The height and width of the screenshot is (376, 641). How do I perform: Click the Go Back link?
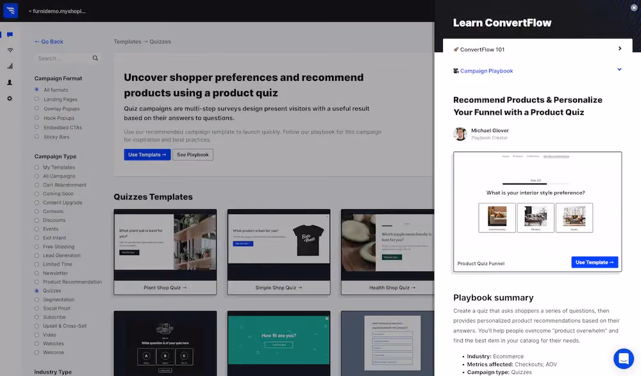click(x=49, y=41)
